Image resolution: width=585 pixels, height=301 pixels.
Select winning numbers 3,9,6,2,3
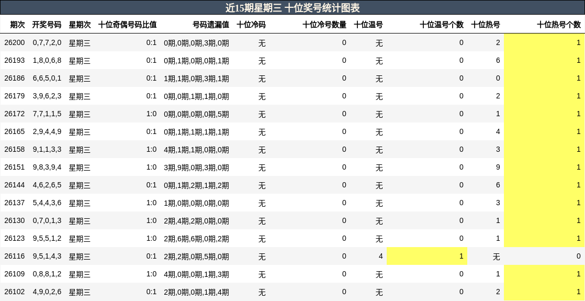47,96
